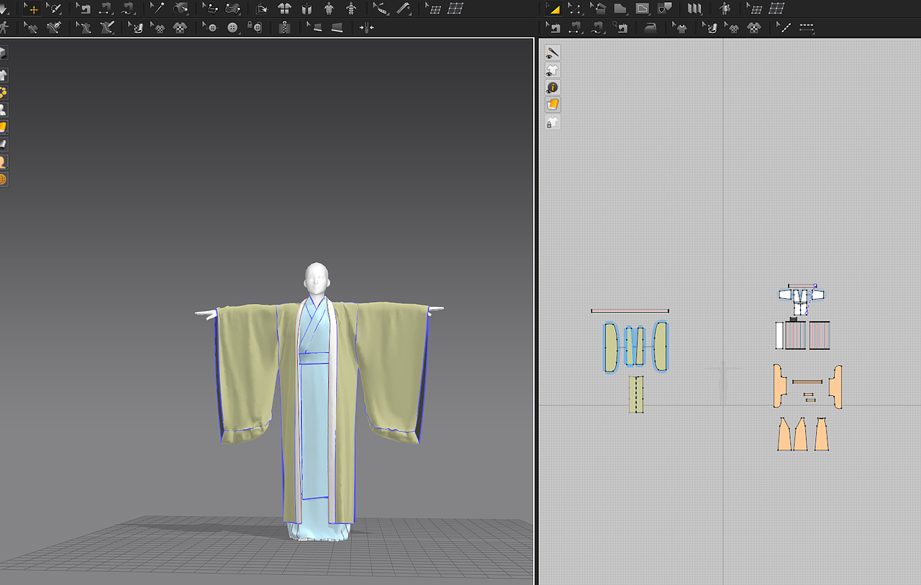Select the long red strip pattern piece
The image size is (921, 585).
coord(630,311)
